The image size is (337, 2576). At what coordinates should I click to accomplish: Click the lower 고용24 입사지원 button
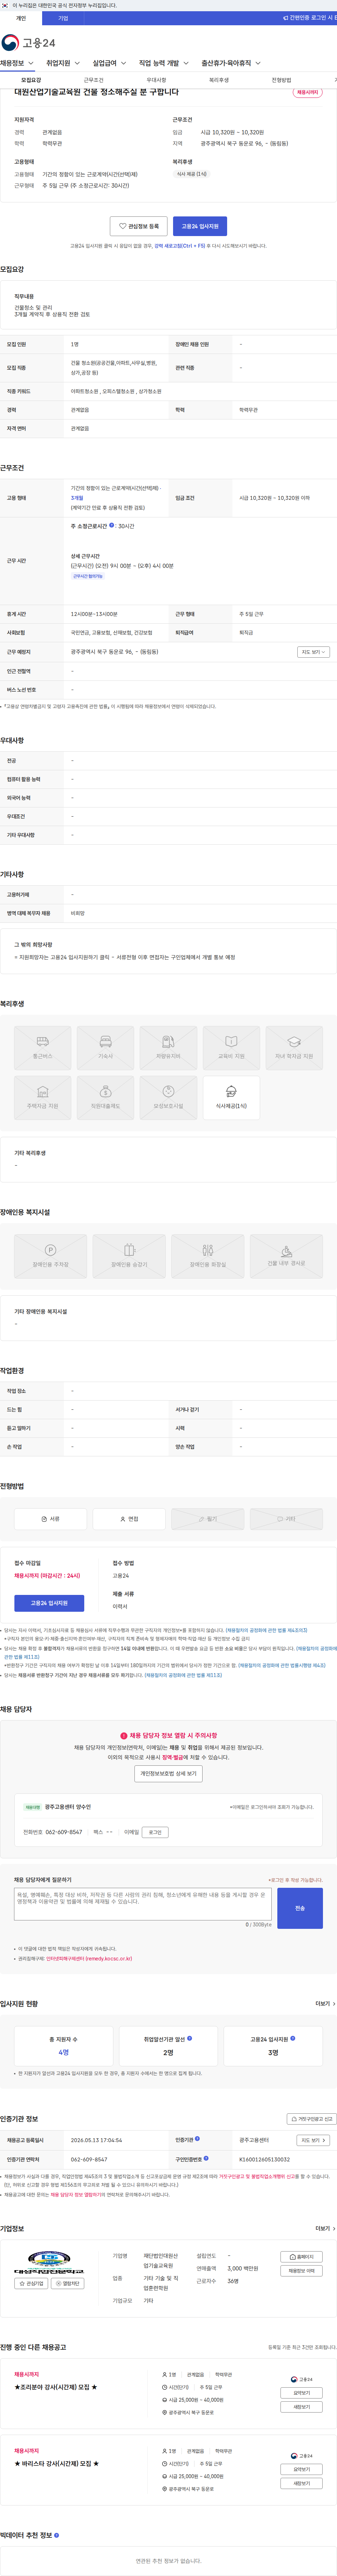point(49,1603)
